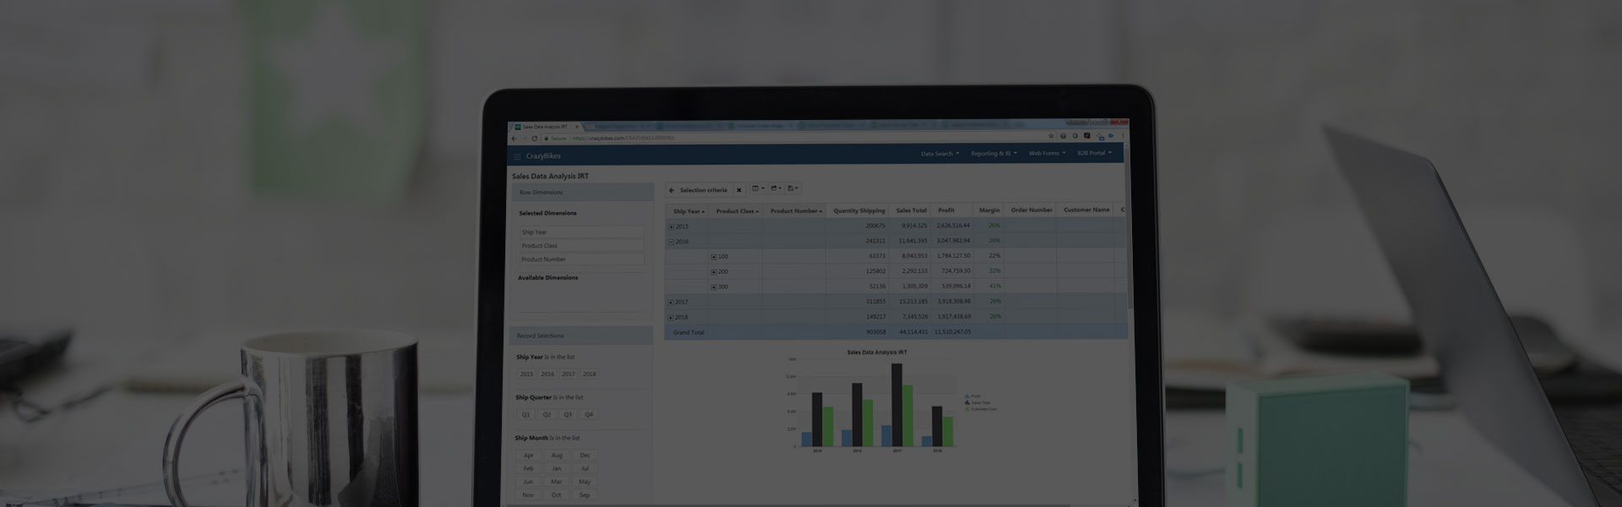
Task: Open the Data Search menu
Action: tap(939, 154)
